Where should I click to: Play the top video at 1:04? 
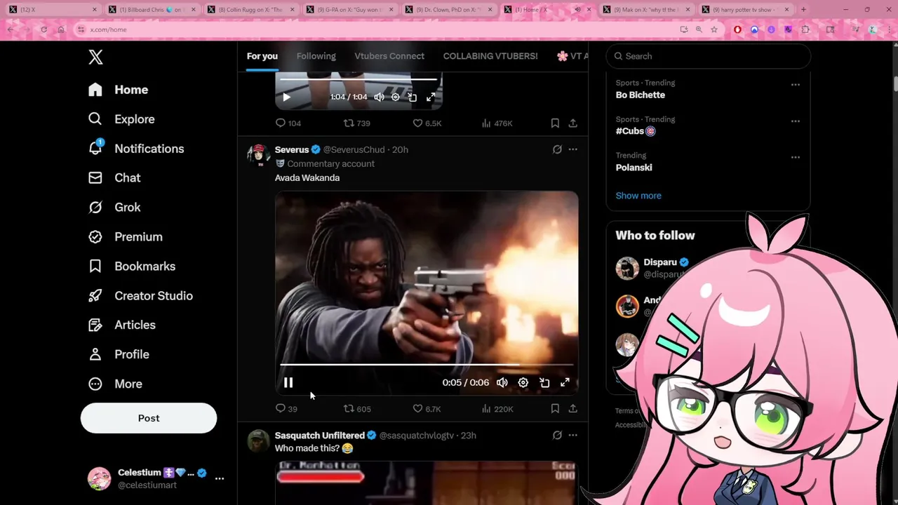tap(286, 97)
